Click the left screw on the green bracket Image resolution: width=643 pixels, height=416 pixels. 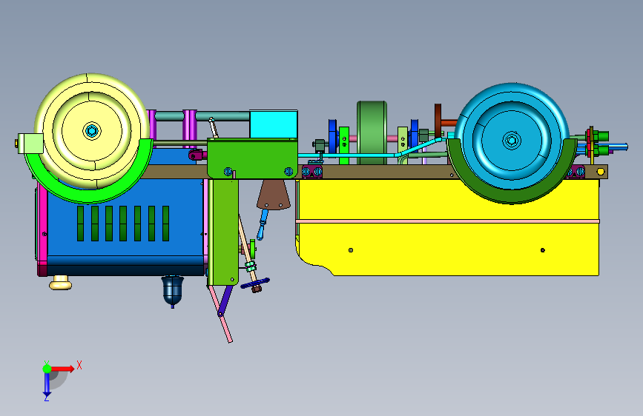[228, 172]
